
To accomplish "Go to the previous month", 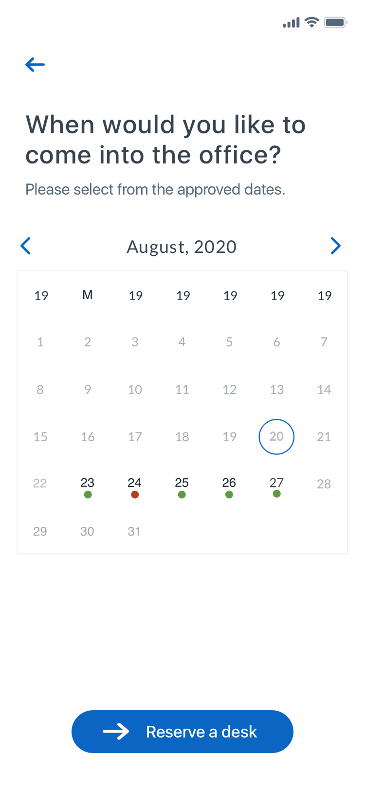I will (26, 246).
